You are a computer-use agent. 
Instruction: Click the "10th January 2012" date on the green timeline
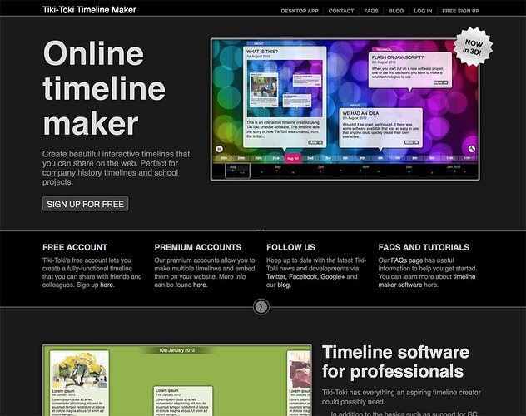(x=176, y=350)
